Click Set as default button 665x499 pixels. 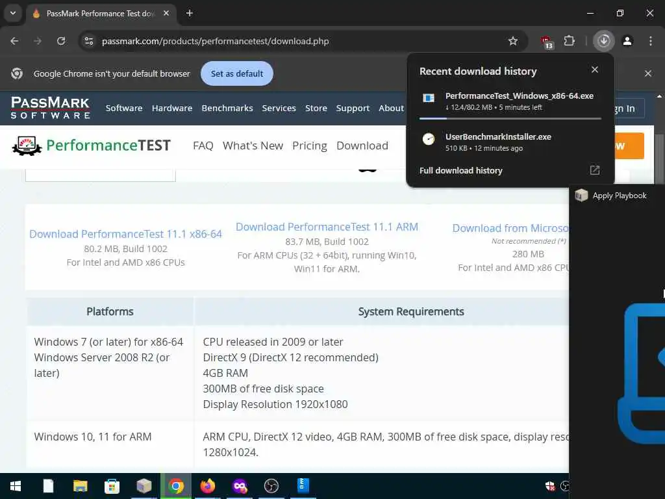pos(236,73)
